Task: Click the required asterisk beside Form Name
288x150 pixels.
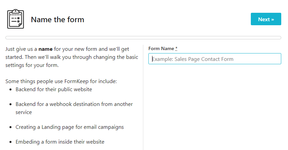Action: pyautogui.click(x=176, y=48)
